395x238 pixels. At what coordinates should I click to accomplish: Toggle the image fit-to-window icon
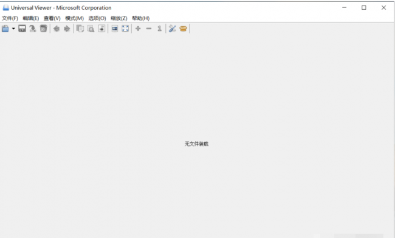[x=115, y=29]
